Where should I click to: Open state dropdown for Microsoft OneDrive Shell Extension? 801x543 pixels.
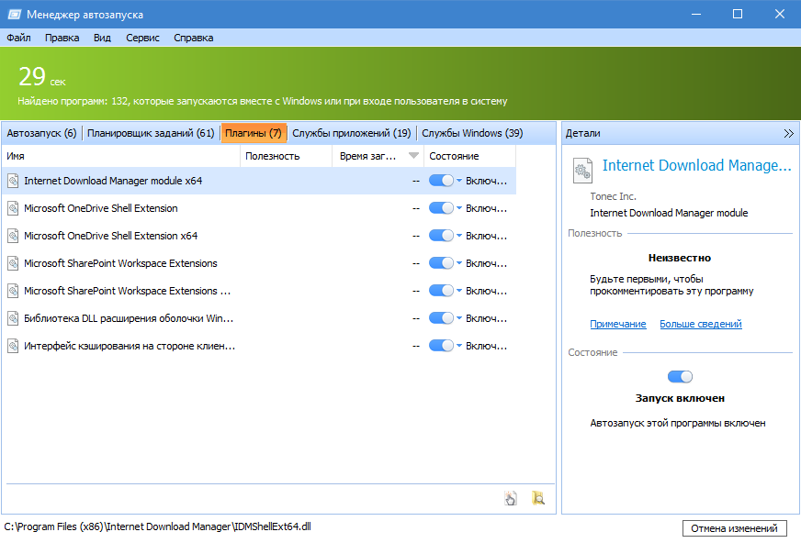459,208
